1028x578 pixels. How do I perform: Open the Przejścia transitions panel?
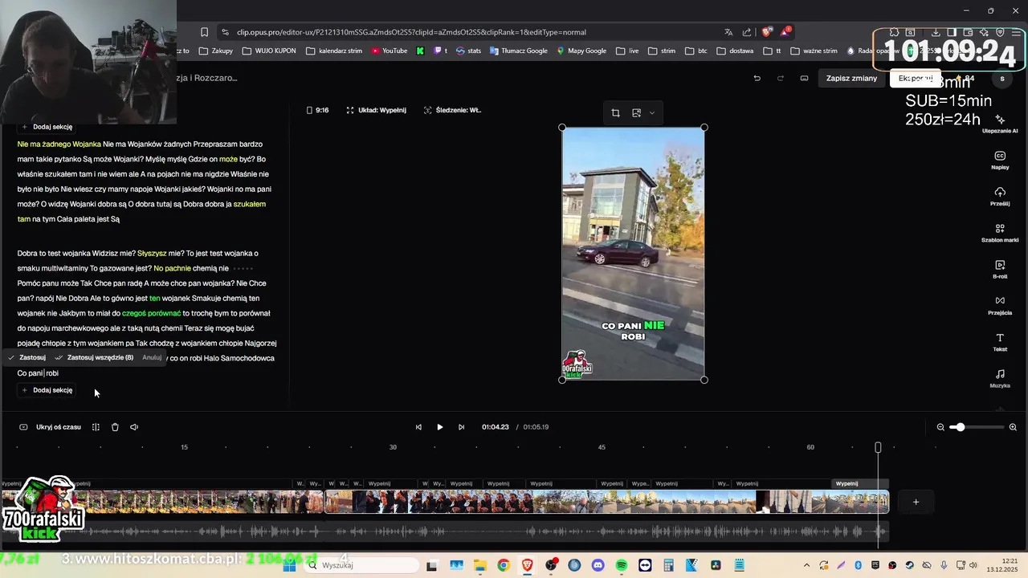(x=1000, y=305)
